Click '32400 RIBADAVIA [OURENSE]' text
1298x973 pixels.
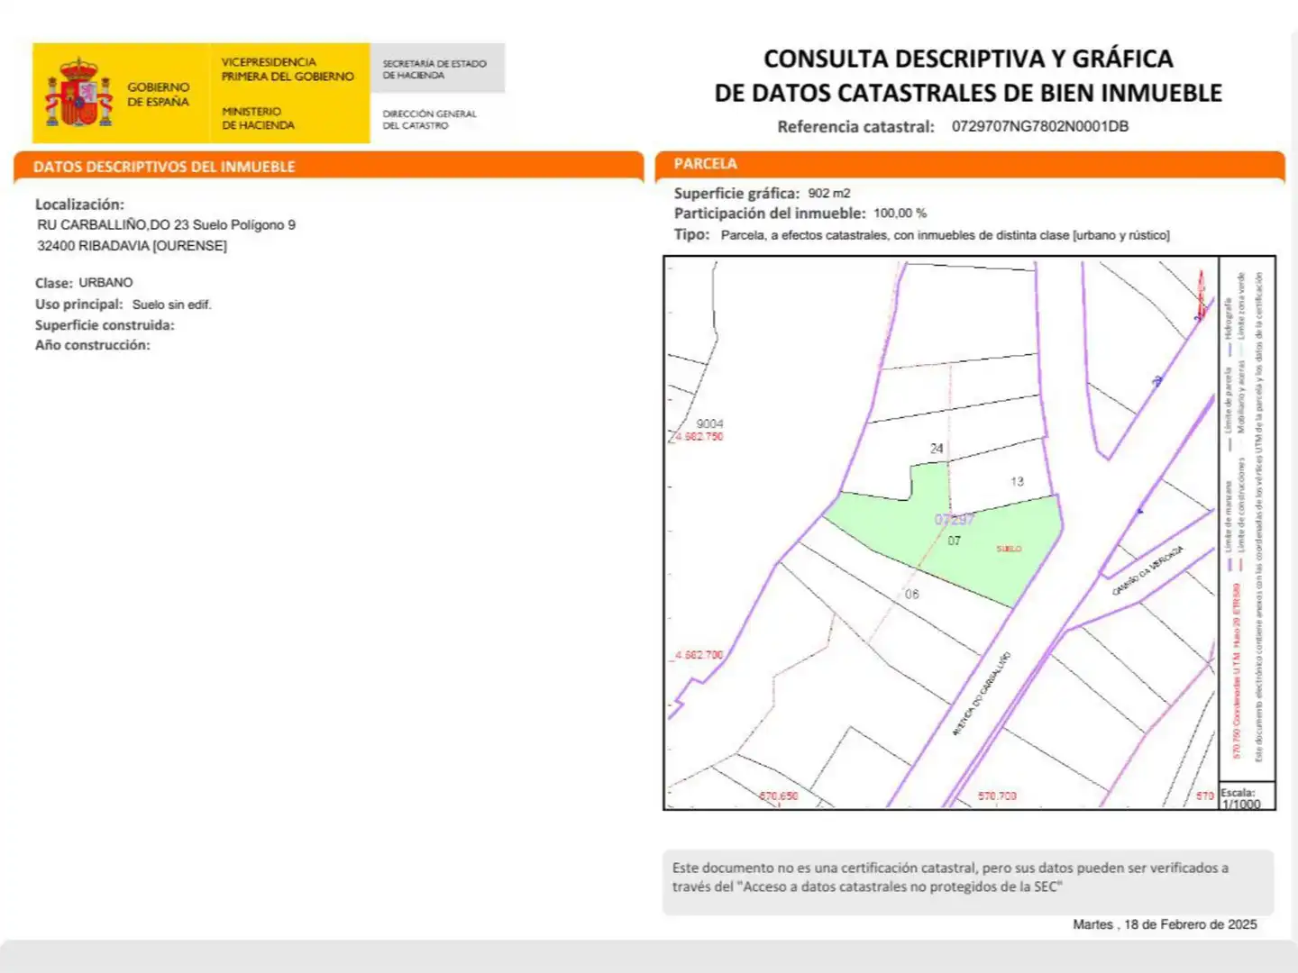coord(132,246)
